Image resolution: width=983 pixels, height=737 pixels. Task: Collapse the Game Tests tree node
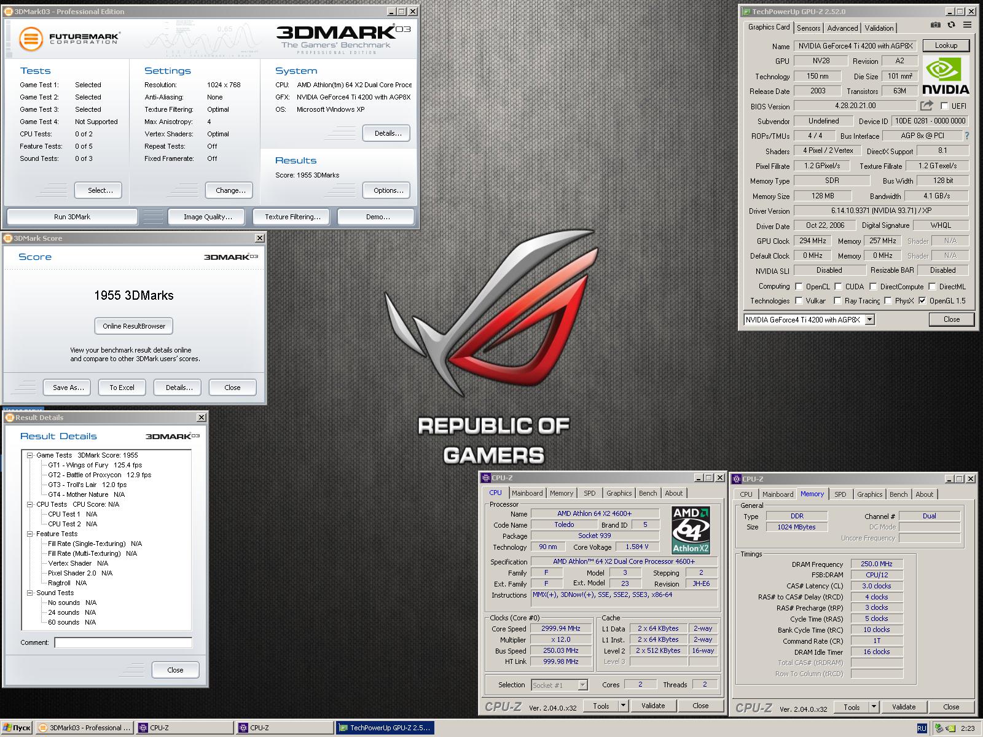click(29, 455)
